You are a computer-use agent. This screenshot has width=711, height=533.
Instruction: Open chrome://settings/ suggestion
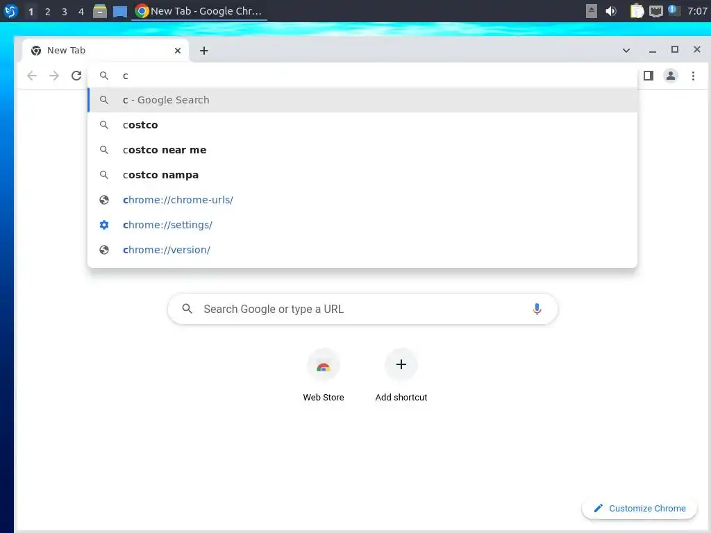362,225
